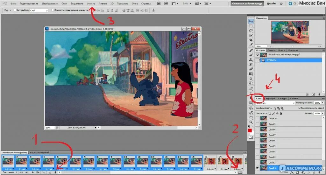Delete layer via trash icon in Layers panel

point(319,172)
